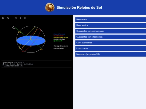Click the PN north pole label
Image resolution: width=146 pixels, height=109 pixels.
click(x=20, y=32)
